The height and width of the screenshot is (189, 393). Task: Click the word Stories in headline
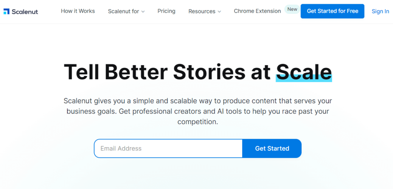(x=209, y=72)
